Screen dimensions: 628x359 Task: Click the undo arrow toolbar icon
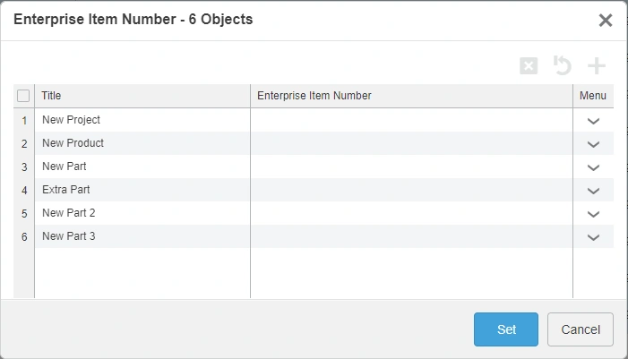(x=563, y=65)
